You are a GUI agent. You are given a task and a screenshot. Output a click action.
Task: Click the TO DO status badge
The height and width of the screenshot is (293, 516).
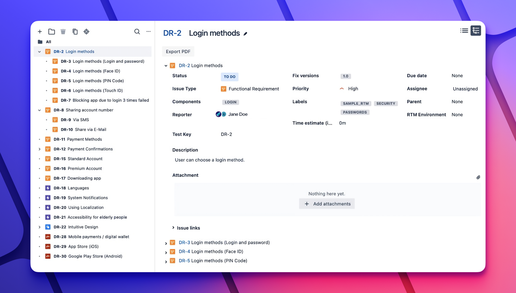coord(230,77)
